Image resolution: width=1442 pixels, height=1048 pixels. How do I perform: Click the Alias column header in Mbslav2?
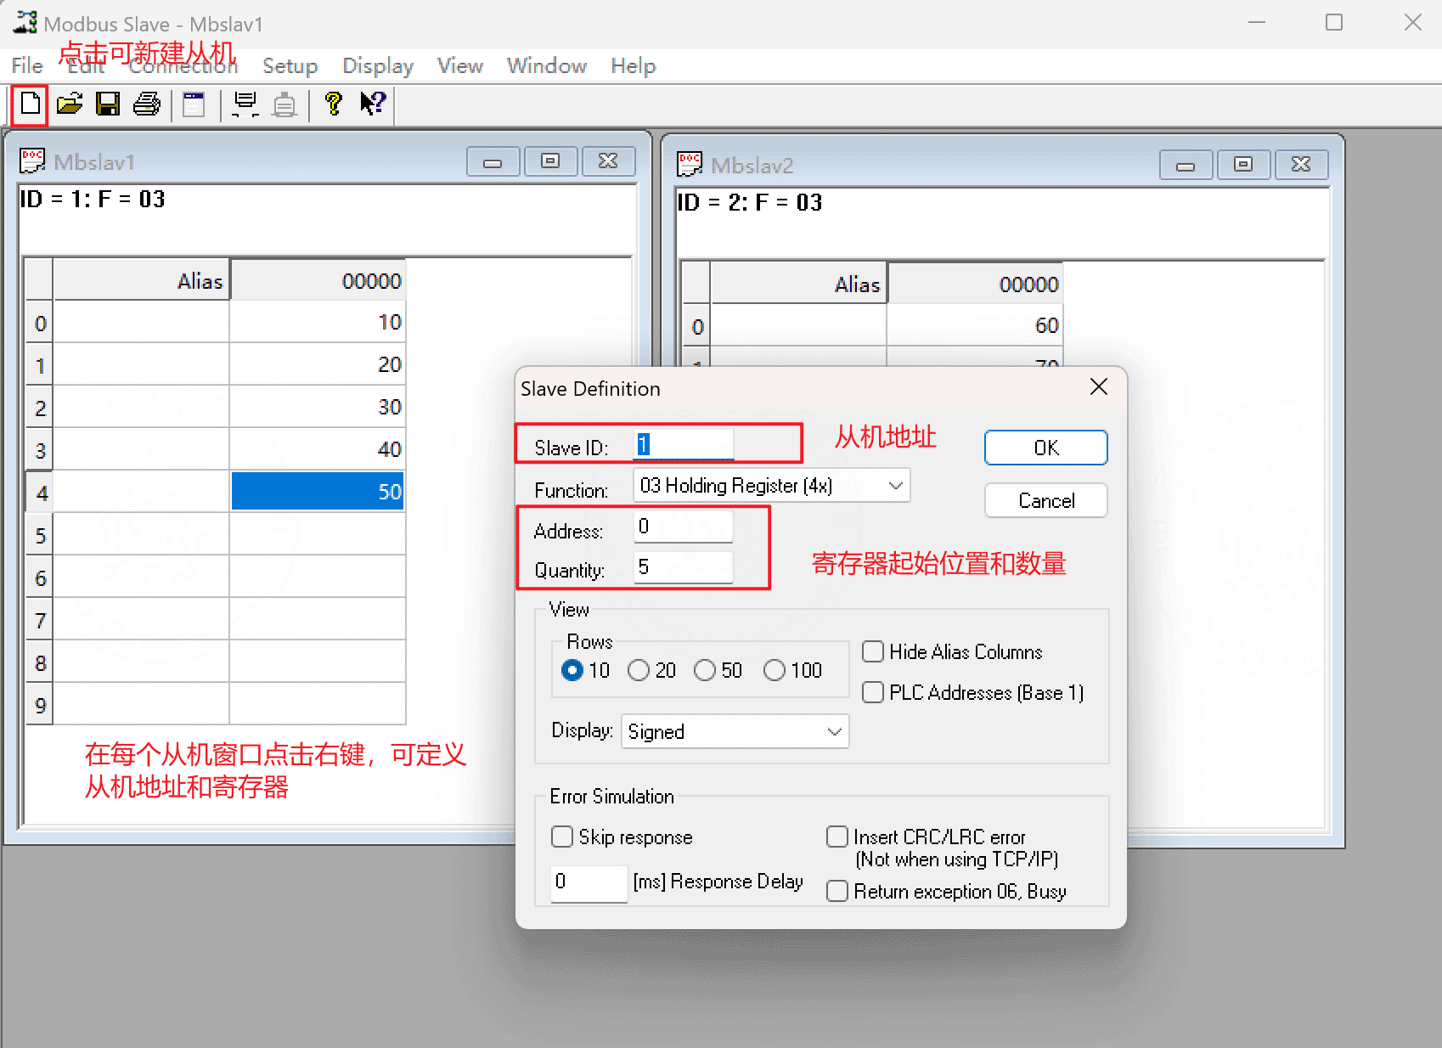click(x=798, y=284)
